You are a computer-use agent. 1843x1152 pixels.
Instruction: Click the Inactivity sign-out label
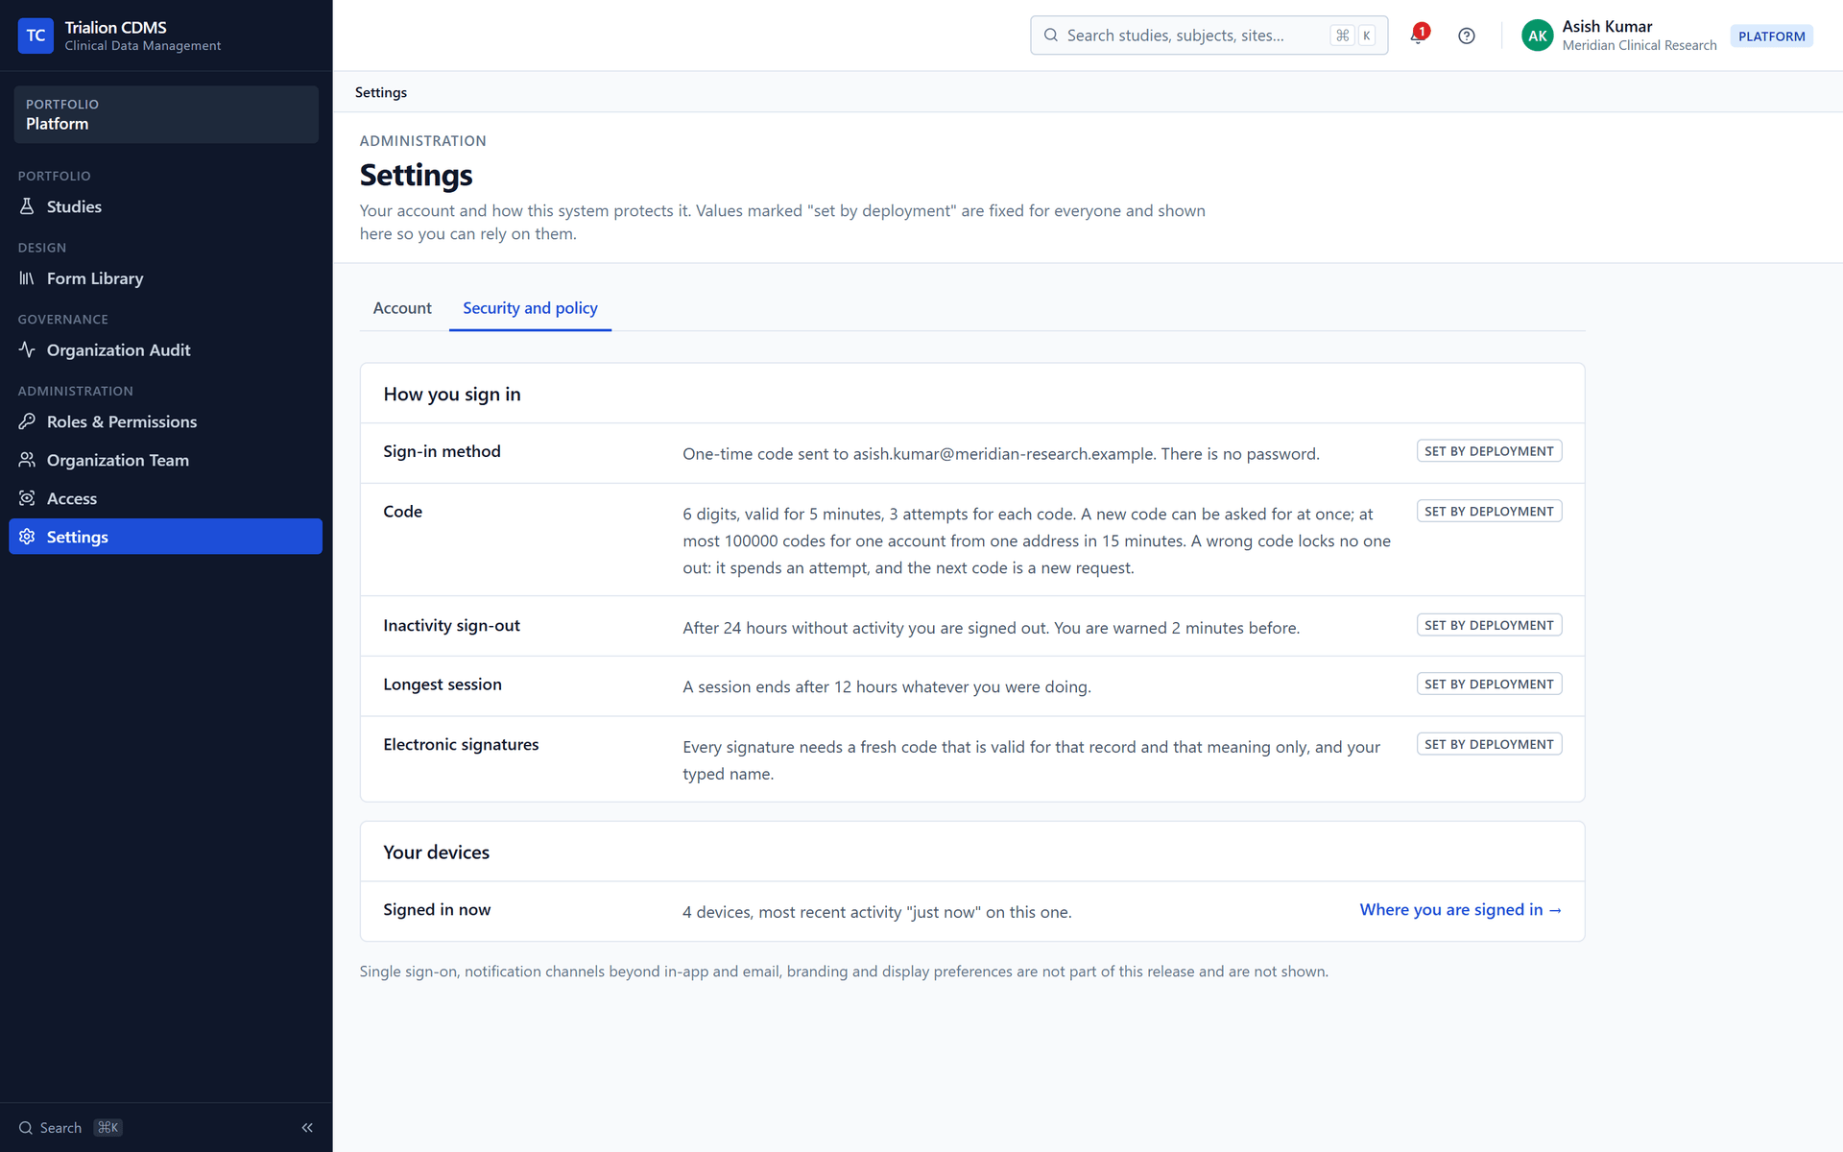pyautogui.click(x=451, y=625)
